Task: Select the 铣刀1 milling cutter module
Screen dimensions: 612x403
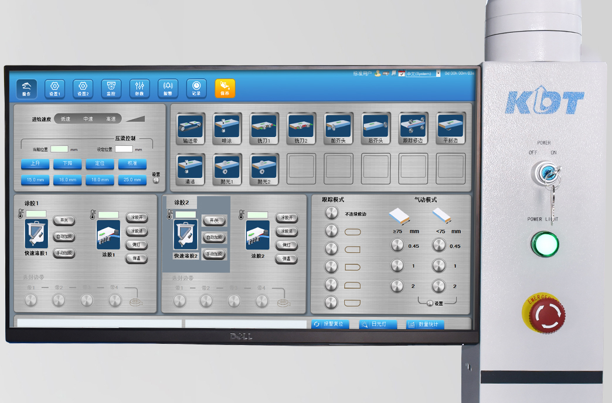Action: [x=264, y=128]
